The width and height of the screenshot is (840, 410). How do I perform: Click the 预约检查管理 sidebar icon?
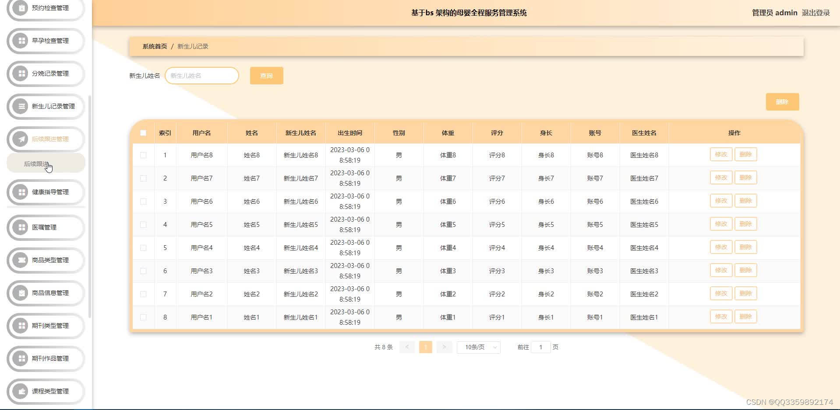point(21,8)
